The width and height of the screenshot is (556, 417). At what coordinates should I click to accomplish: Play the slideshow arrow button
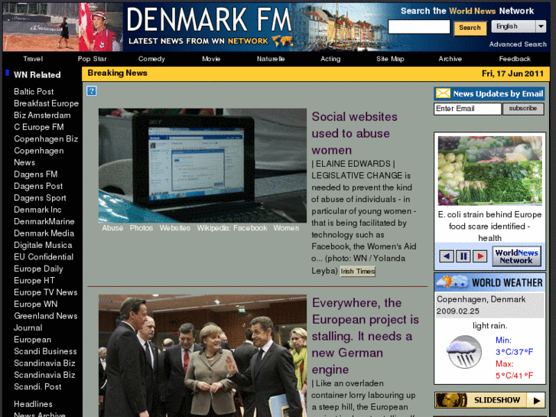(x=536, y=401)
